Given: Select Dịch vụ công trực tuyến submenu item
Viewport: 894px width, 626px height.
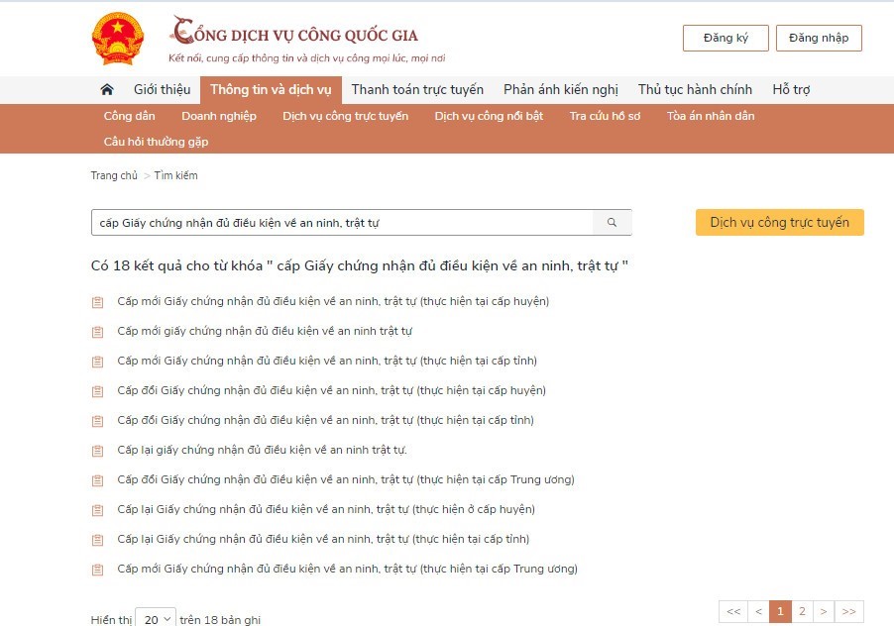Looking at the screenshot, I should pos(346,116).
